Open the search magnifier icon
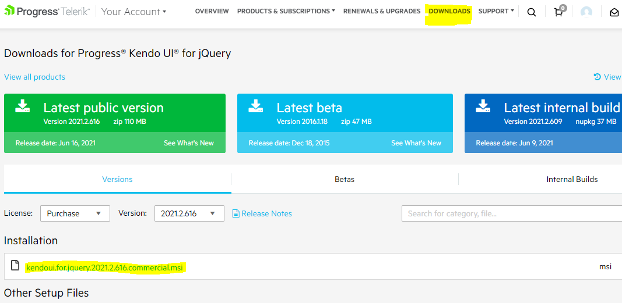622x303 pixels. coord(532,13)
